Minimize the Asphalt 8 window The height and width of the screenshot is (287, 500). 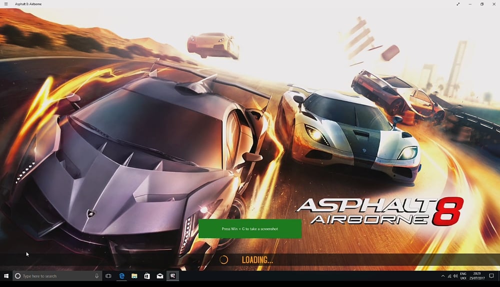470,4
